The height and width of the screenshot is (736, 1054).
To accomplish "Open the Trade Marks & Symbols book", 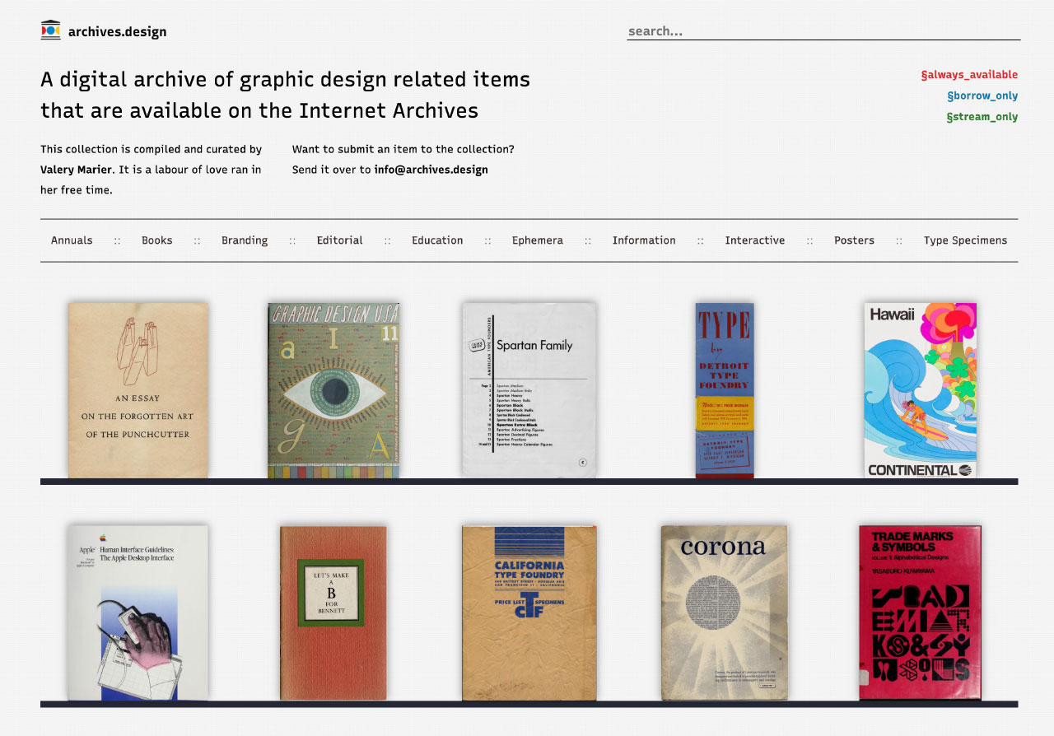I will tap(921, 613).
